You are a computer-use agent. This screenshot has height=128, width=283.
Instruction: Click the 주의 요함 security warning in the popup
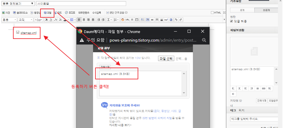[92, 40]
